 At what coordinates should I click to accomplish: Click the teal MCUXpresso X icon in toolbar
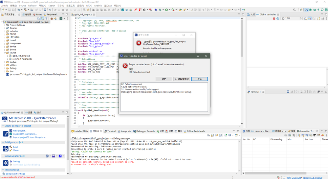(122, 10)
